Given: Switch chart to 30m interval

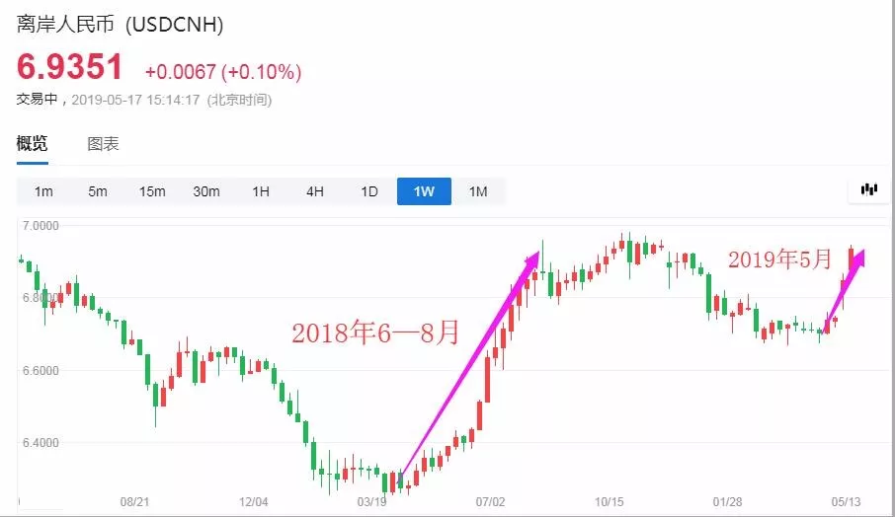Looking at the screenshot, I should [x=206, y=191].
